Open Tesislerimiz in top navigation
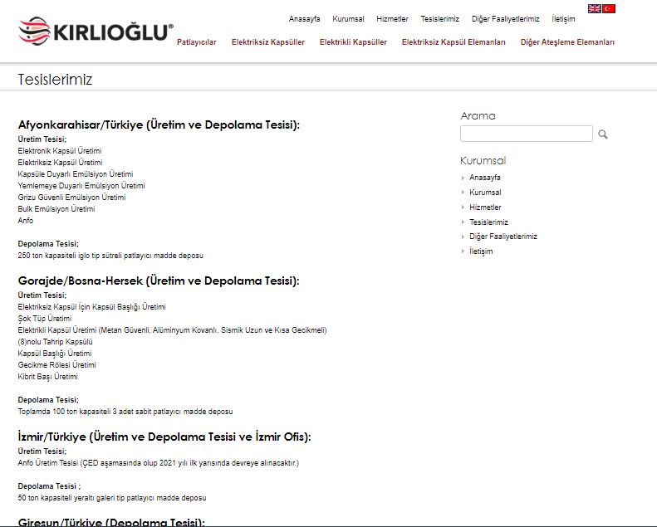The image size is (657, 527). tap(440, 19)
